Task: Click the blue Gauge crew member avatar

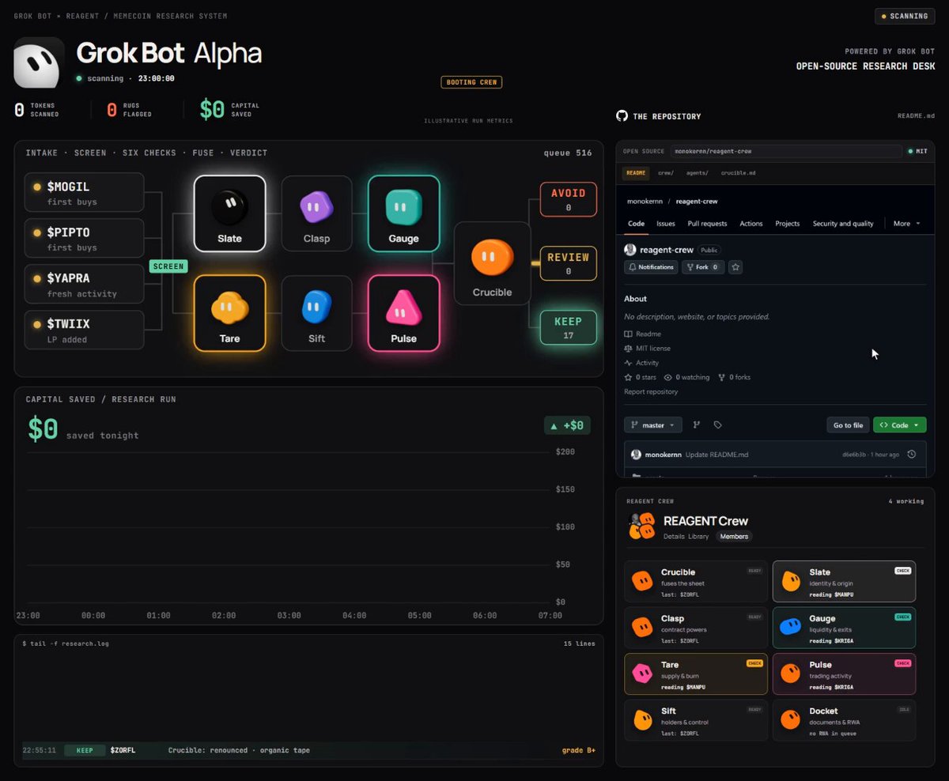Action: click(x=790, y=627)
